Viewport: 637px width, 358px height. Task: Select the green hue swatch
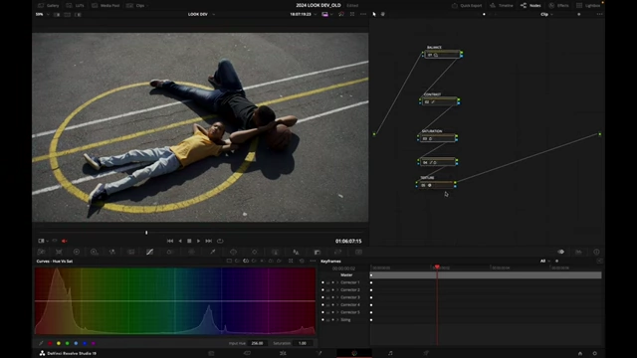68,343
